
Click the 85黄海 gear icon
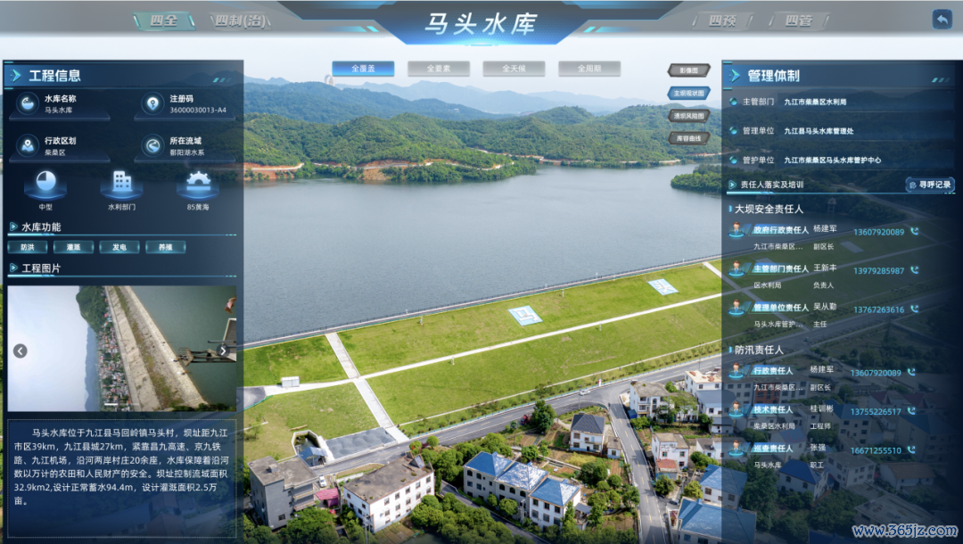tap(198, 183)
